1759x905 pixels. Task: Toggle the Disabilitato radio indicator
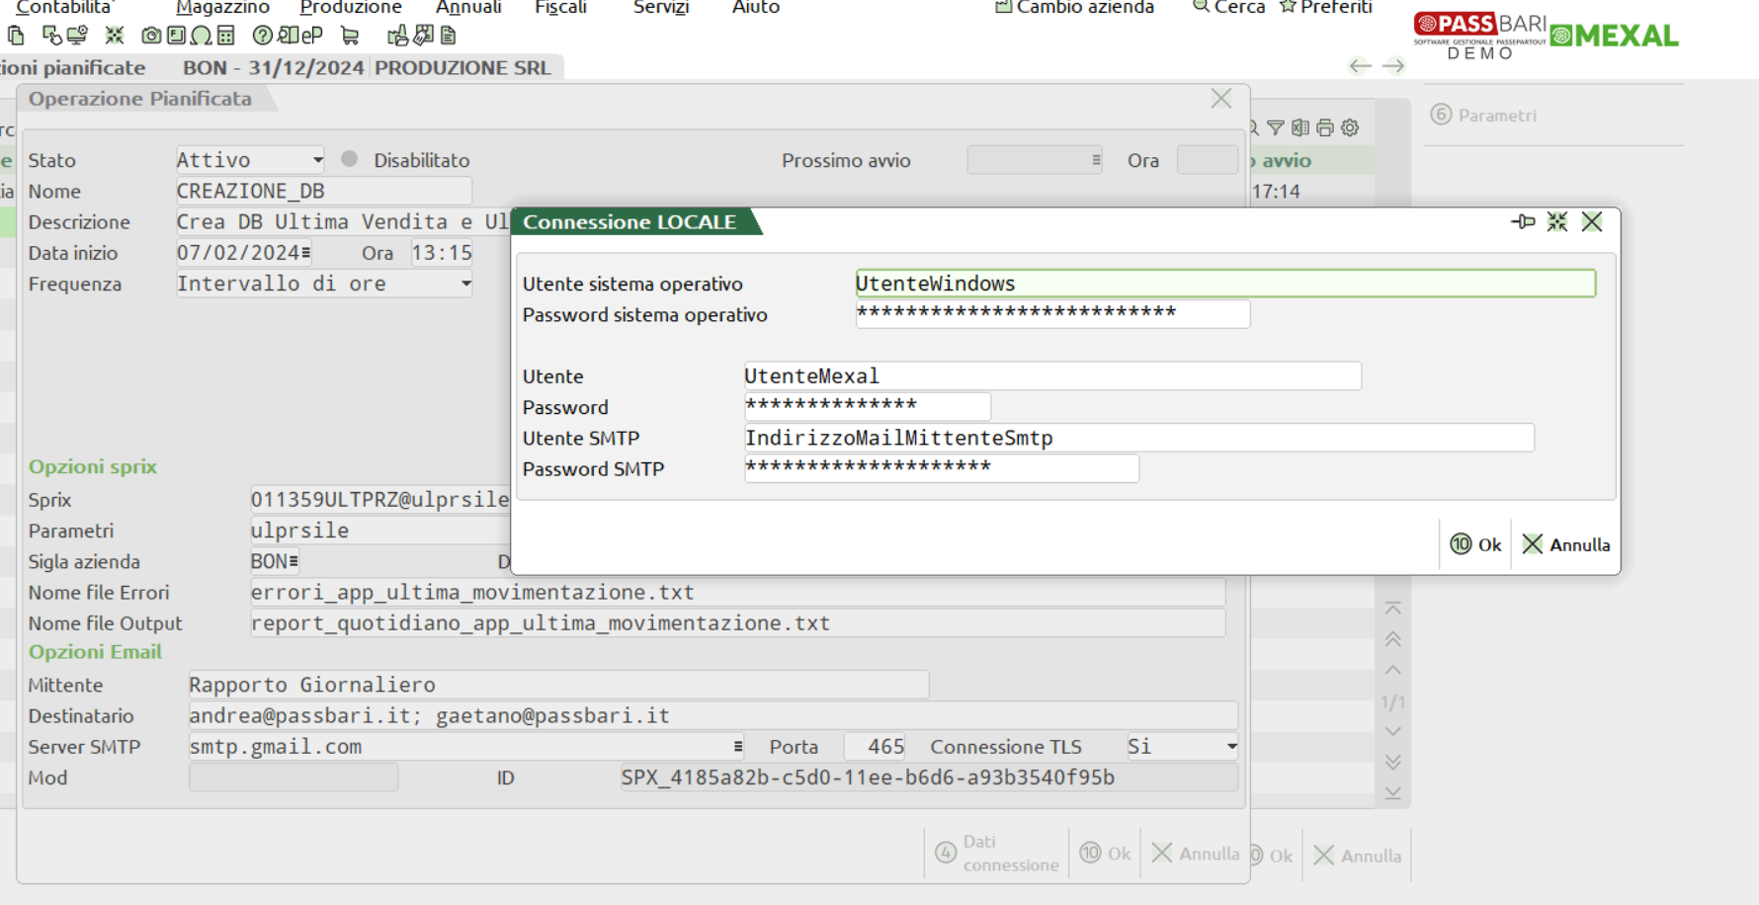point(349,159)
